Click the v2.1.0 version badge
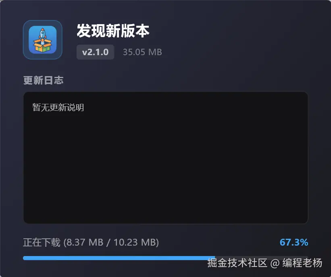Viewport: 331px width, 277px height. coord(96,52)
